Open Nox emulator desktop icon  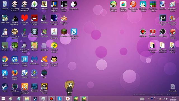44,74
